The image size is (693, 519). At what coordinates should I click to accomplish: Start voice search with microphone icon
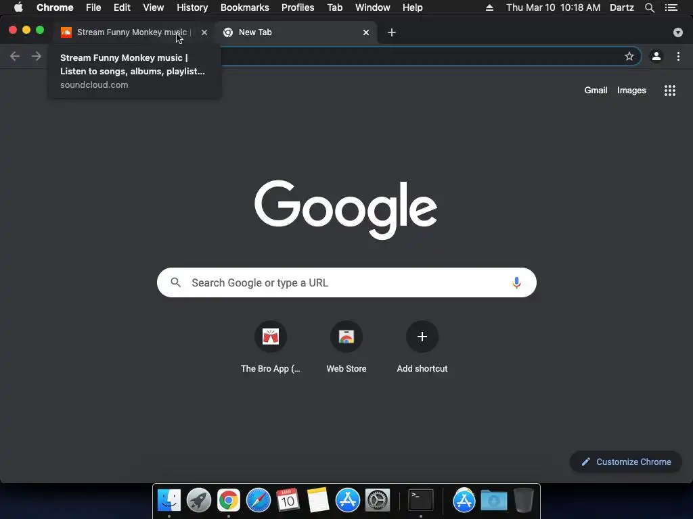pos(516,282)
